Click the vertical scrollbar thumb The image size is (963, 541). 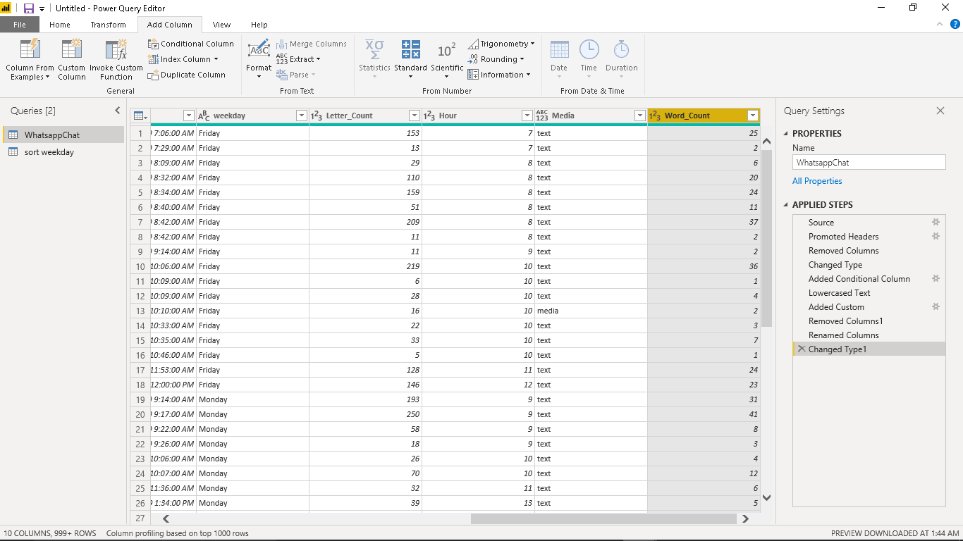767,238
